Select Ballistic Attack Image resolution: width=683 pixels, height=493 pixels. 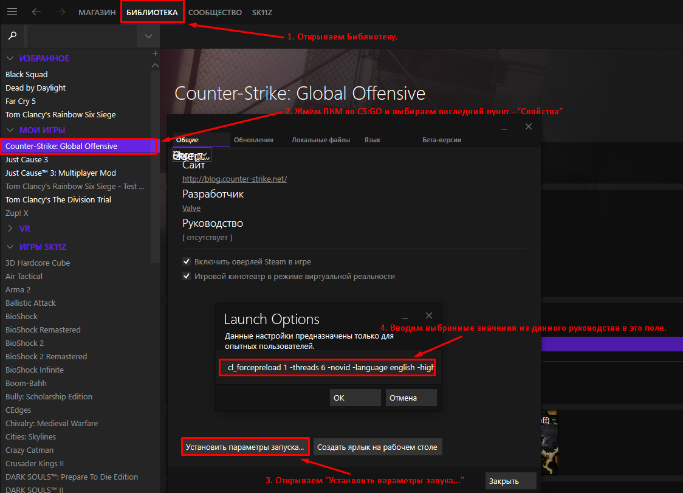[30, 303]
